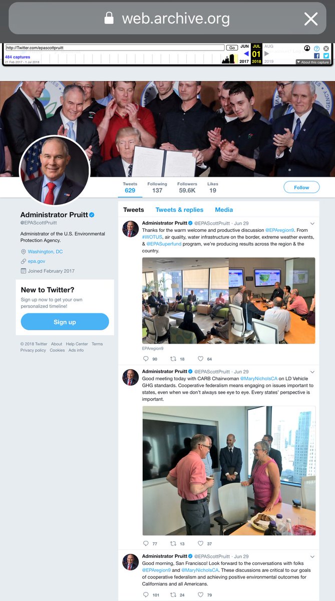335x601 pixels.
Task: Switch to the Media tab
Action: tap(224, 210)
